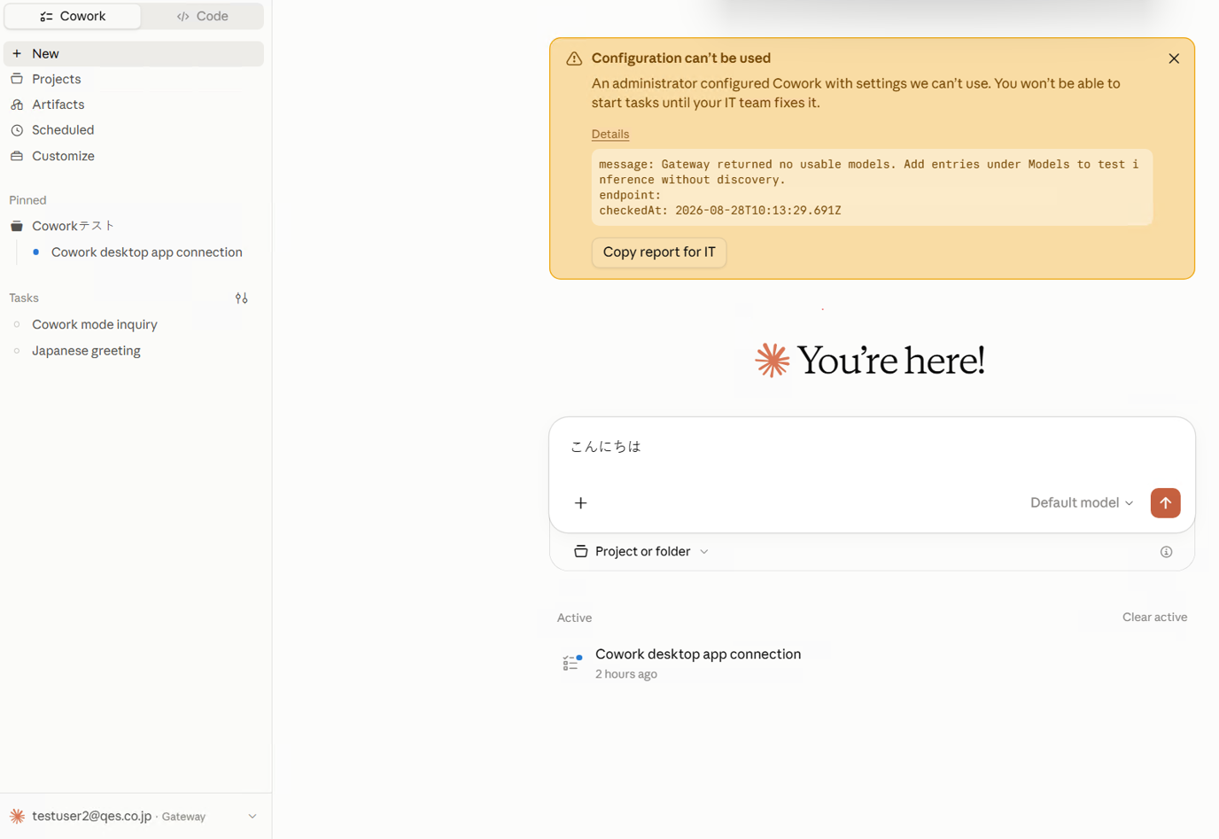This screenshot has width=1219, height=839.
Task: Click the Projects folder icon
Action: [x=17, y=79]
